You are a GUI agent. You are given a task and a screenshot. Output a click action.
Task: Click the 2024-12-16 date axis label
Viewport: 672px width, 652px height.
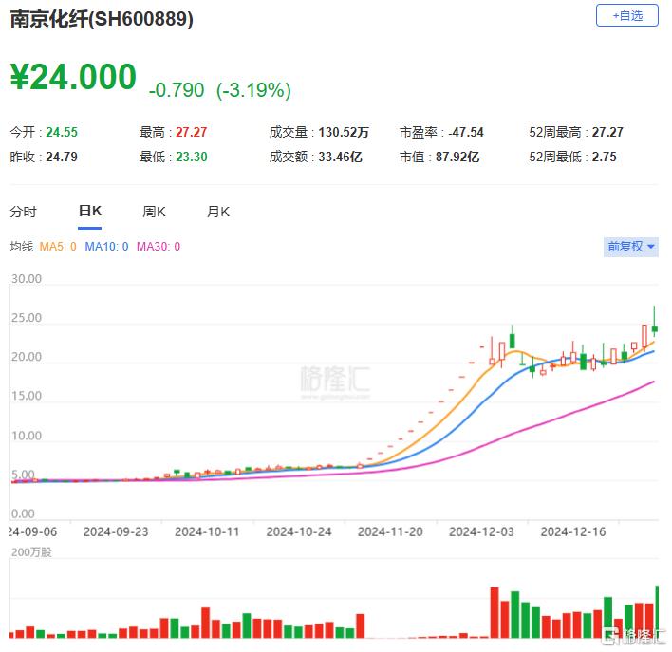(573, 532)
